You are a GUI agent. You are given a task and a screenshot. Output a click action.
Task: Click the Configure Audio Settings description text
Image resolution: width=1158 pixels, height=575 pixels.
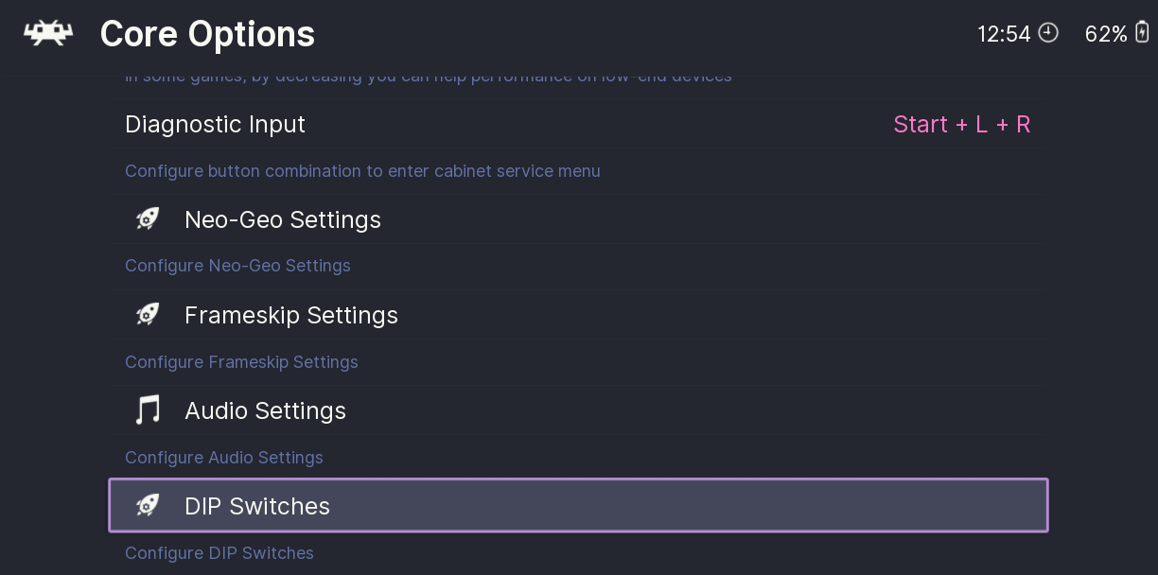(224, 458)
